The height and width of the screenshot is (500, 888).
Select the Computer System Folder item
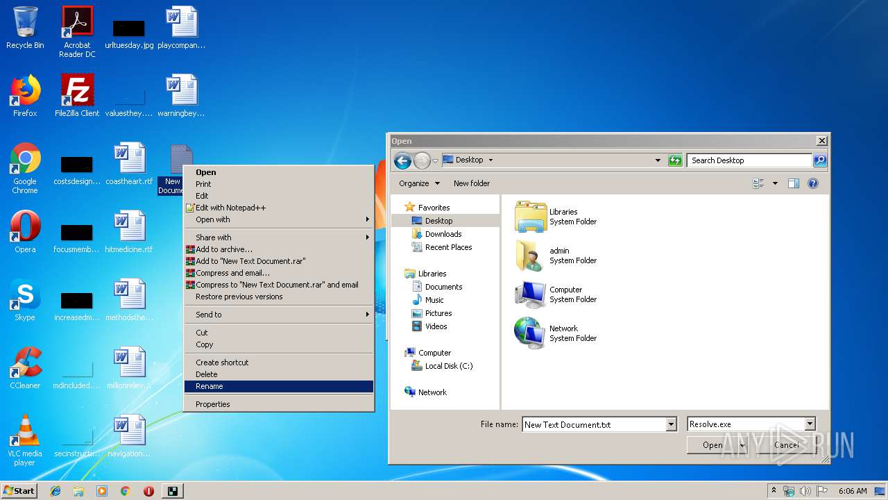pyautogui.click(x=556, y=294)
